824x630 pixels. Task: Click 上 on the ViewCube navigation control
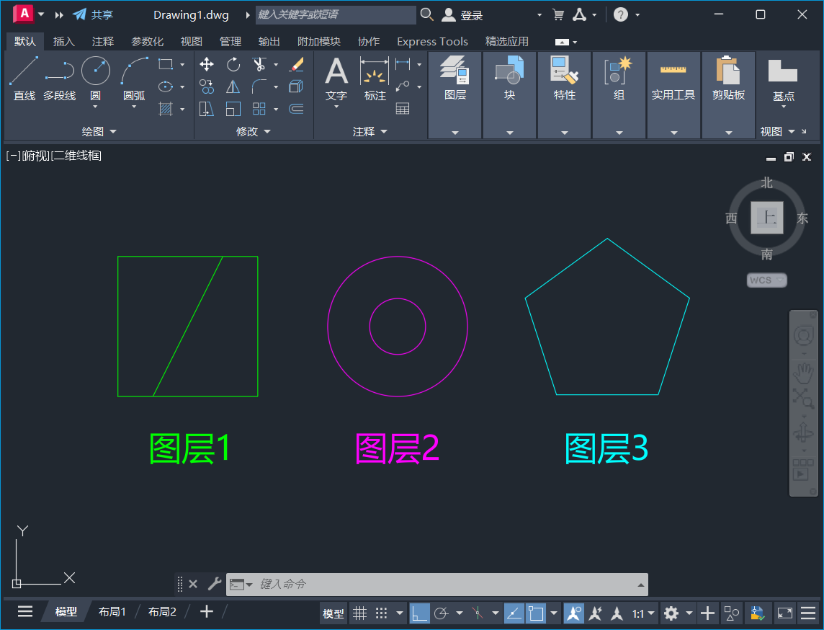[766, 218]
